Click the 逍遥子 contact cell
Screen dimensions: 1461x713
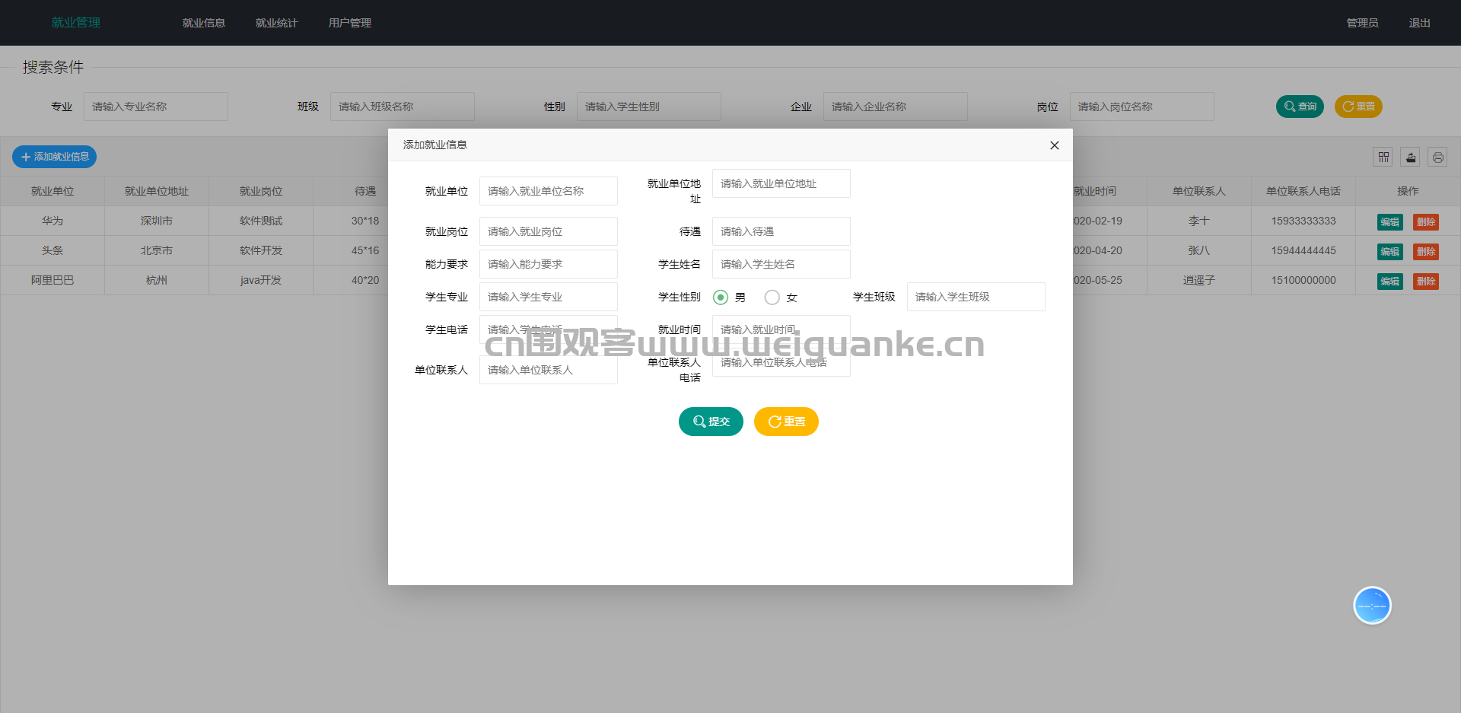pyautogui.click(x=1199, y=280)
